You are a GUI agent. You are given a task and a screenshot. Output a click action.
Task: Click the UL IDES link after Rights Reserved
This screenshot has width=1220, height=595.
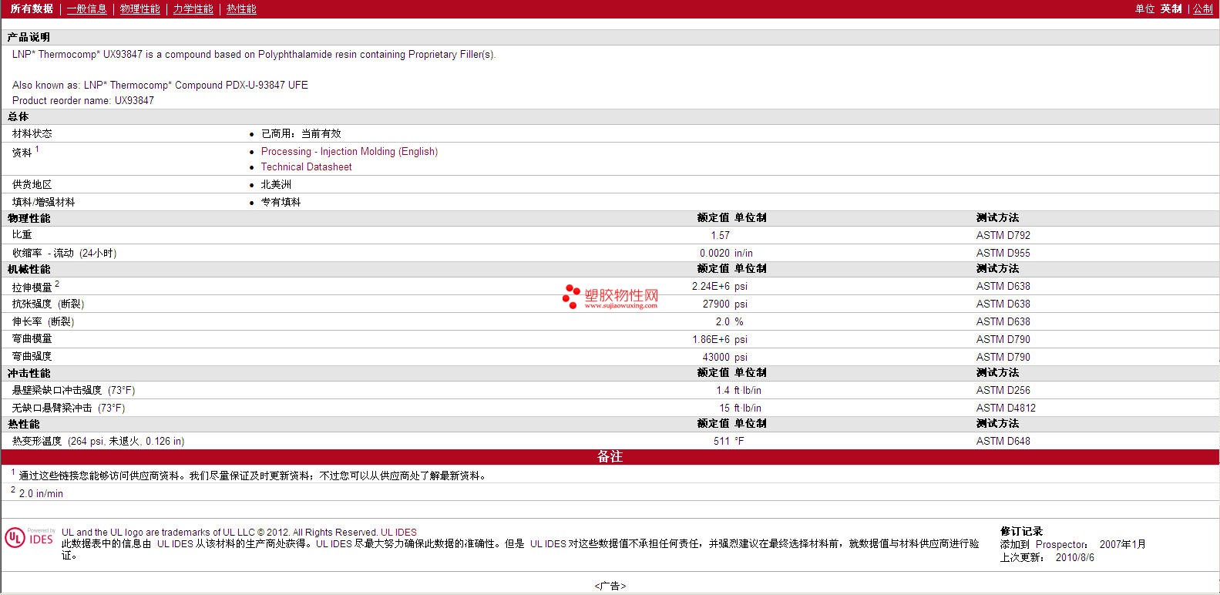(x=398, y=533)
